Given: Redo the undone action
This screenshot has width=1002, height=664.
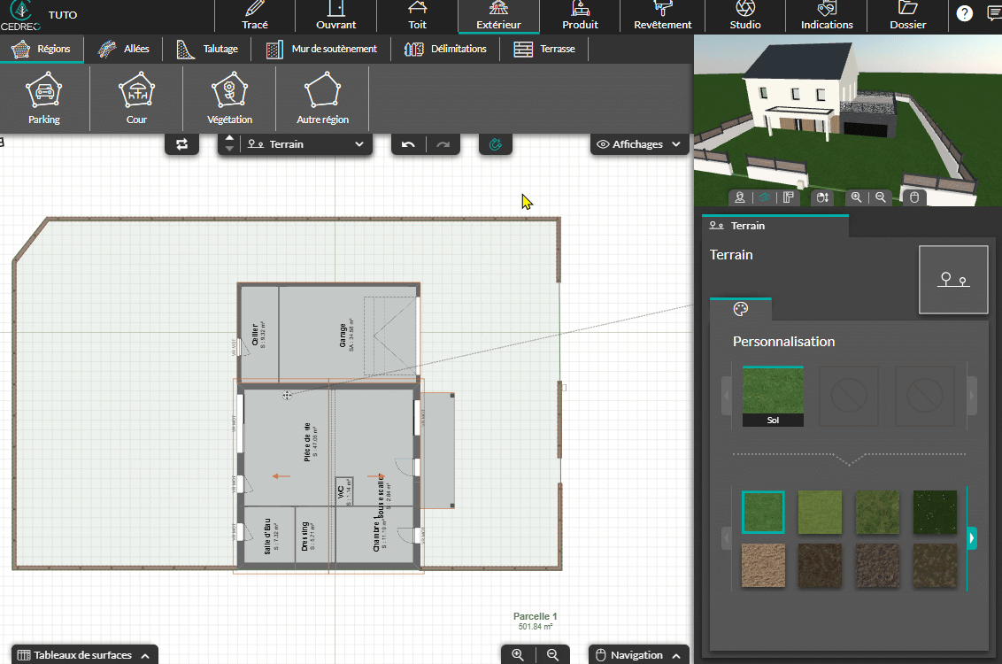Looking at the screenshot, I should click(x=443, y=144).
